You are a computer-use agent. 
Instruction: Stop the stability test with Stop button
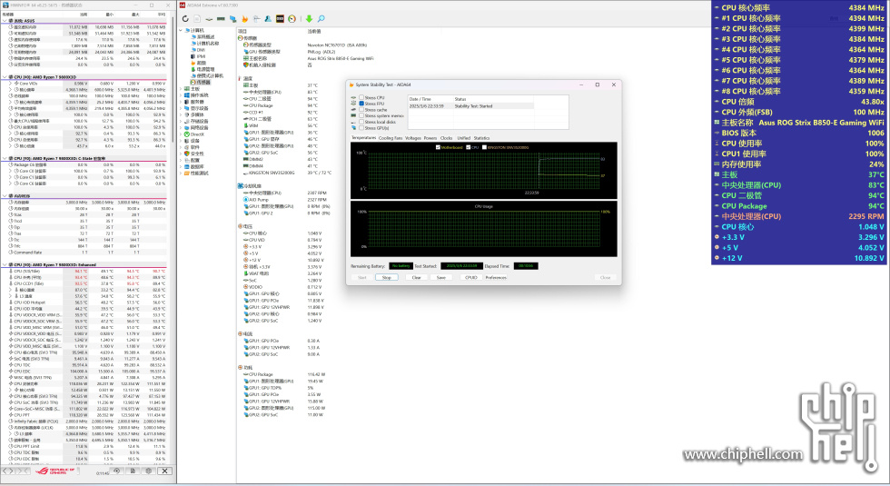pos(387,278)
